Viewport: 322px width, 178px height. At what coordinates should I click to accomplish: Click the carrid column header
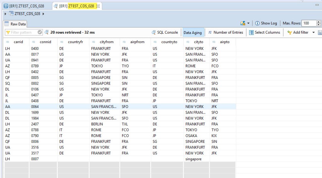point(18,42)
